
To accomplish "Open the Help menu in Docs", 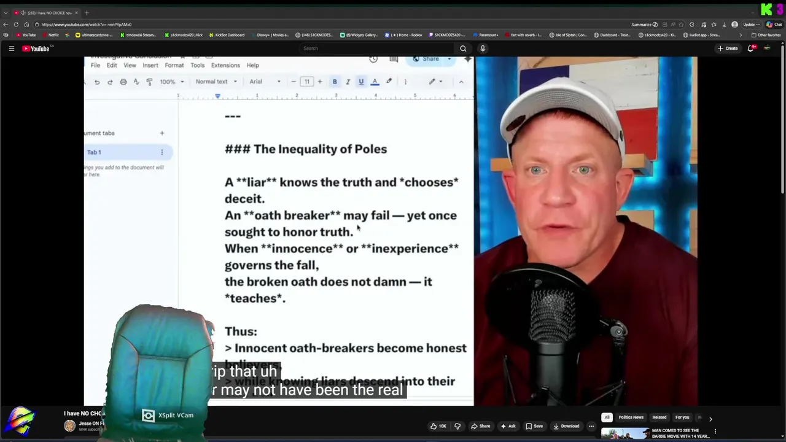I will pos(252,65).
